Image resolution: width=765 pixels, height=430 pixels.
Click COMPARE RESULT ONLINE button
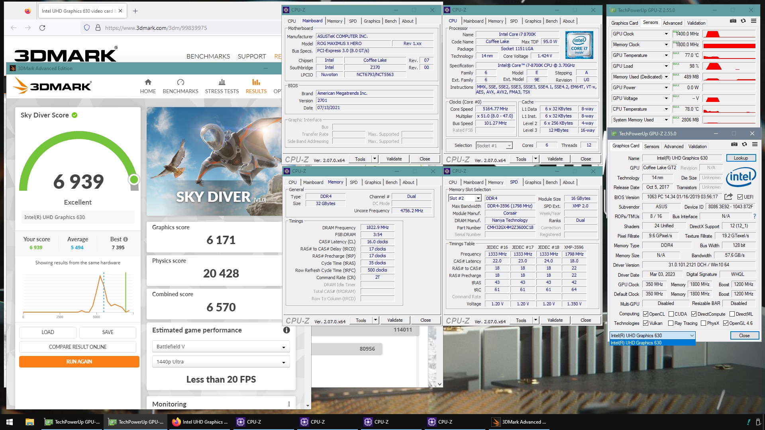[78, 347]
